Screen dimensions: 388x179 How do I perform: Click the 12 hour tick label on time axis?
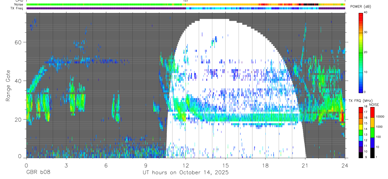[x=185, y=165]
